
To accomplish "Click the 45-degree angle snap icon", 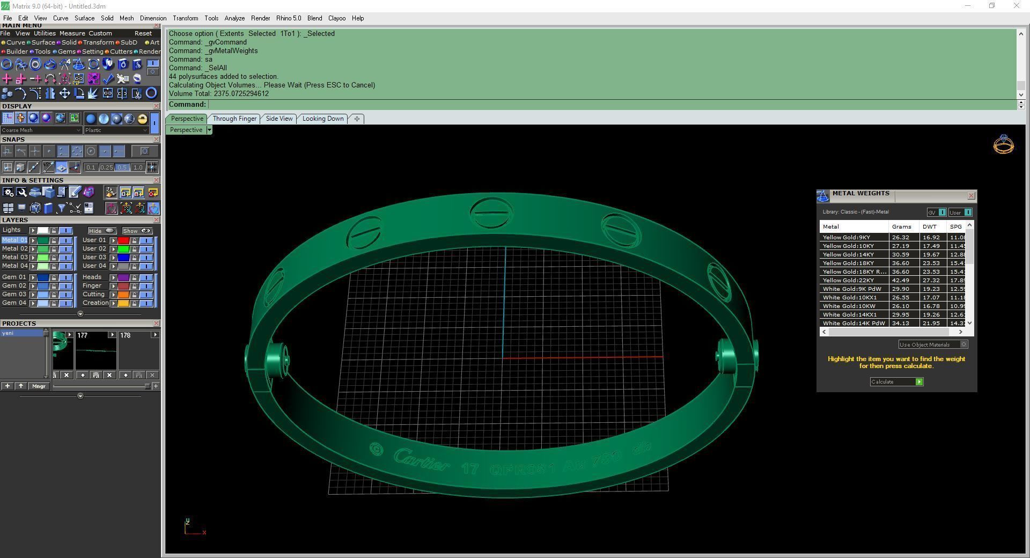I will click(x=48, y=167).
